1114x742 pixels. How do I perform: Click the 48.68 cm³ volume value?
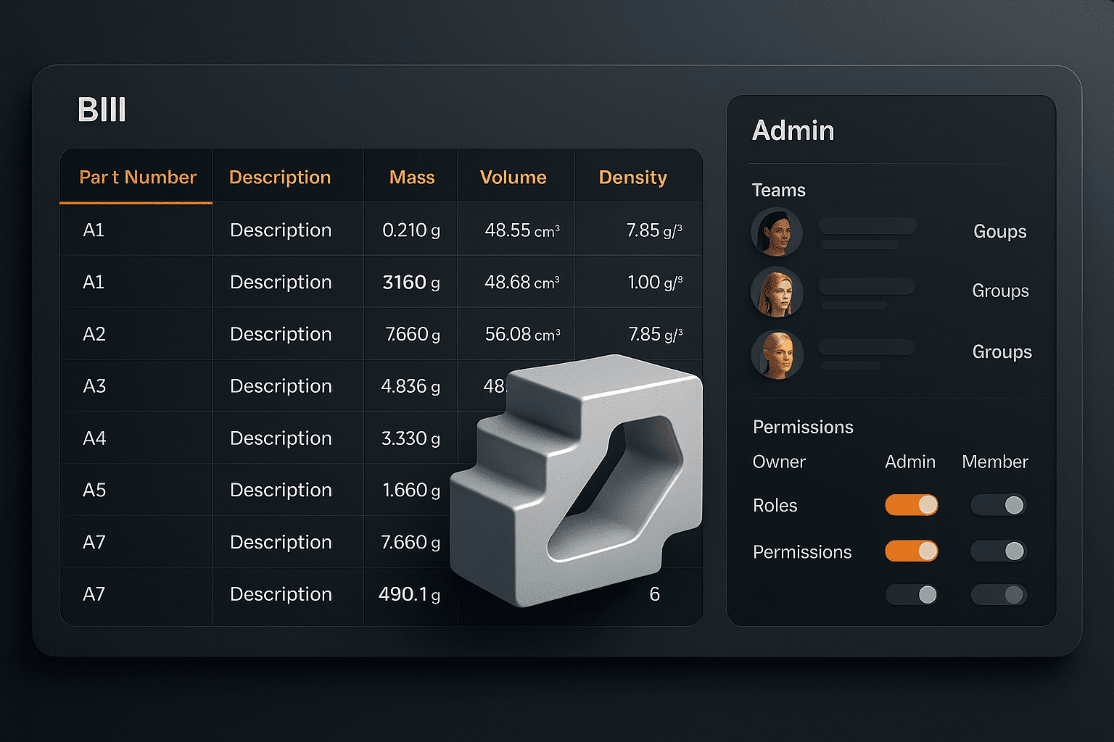(x=522, y=282)
